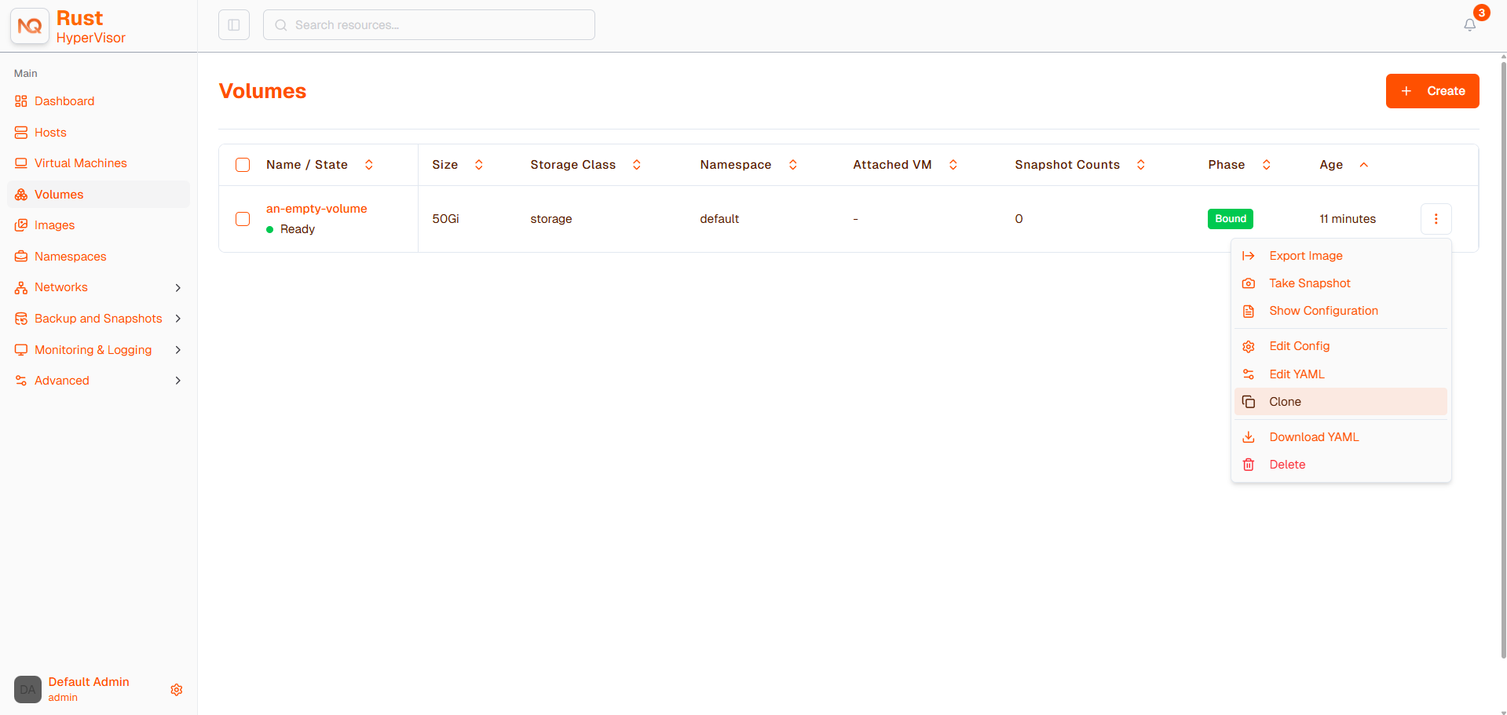The height and width of the screenshot is (715, 1507).
Task: Click the Search resources input field
Action: [x=429, y=25]
